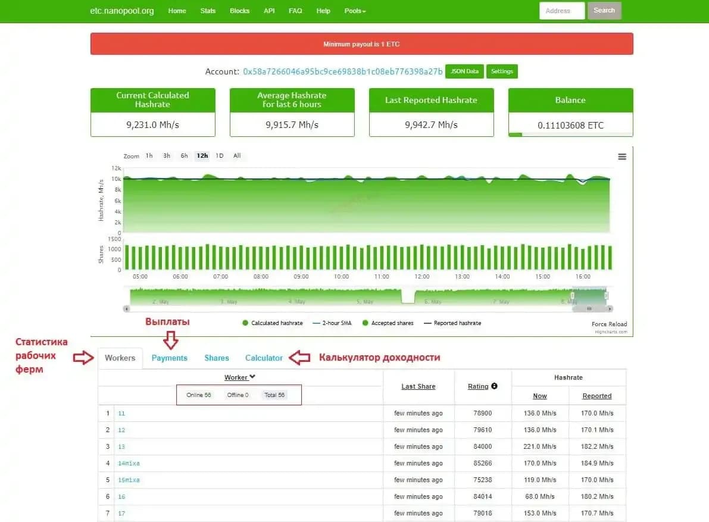This screenshot has height=522, width=709.
Task: Open the API menu item
Action: 269,11
